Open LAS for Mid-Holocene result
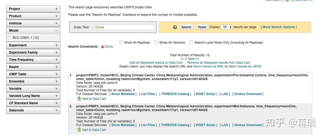The image size is (324, 136). [x=225, y=125]
